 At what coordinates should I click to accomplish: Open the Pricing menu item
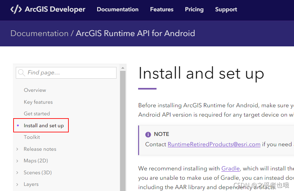pos(194,9)
